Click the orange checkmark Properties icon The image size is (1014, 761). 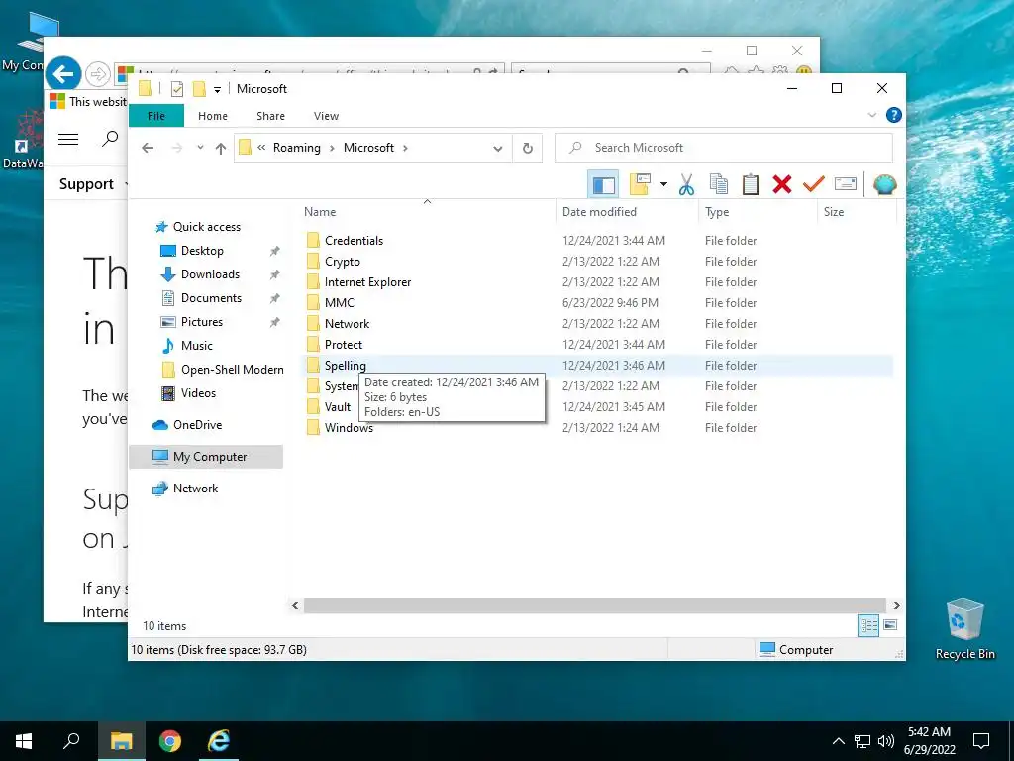[x=814, y=184]
